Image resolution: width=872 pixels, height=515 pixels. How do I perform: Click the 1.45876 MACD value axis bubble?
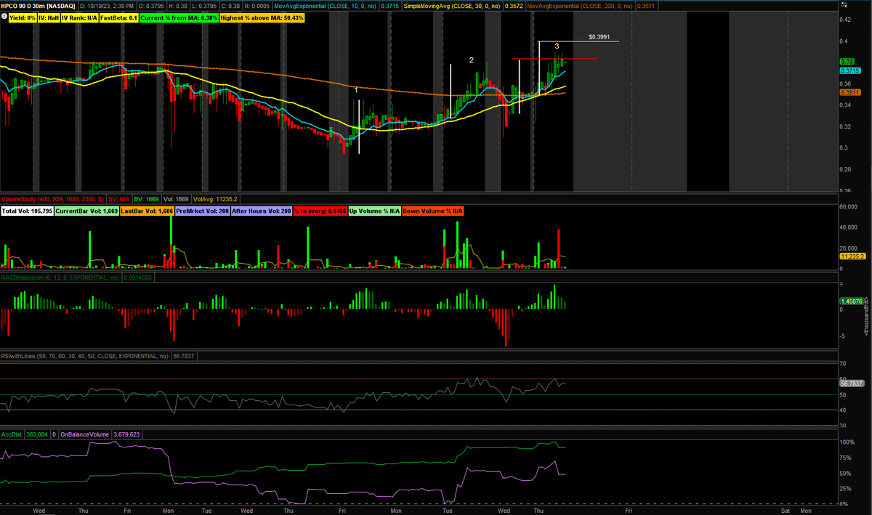pyautogui.click(x=850, y=301)
